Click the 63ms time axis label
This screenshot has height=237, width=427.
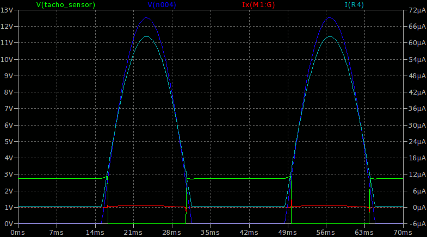coord(364,233)
